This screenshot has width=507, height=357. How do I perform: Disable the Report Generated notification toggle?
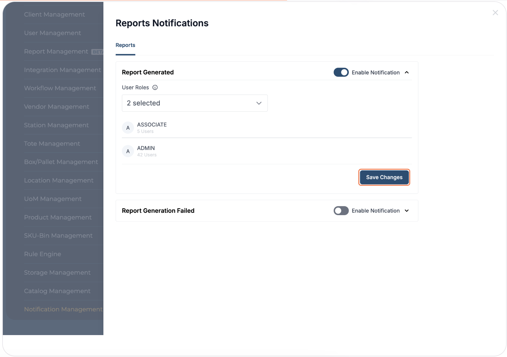tap(341, 72)
